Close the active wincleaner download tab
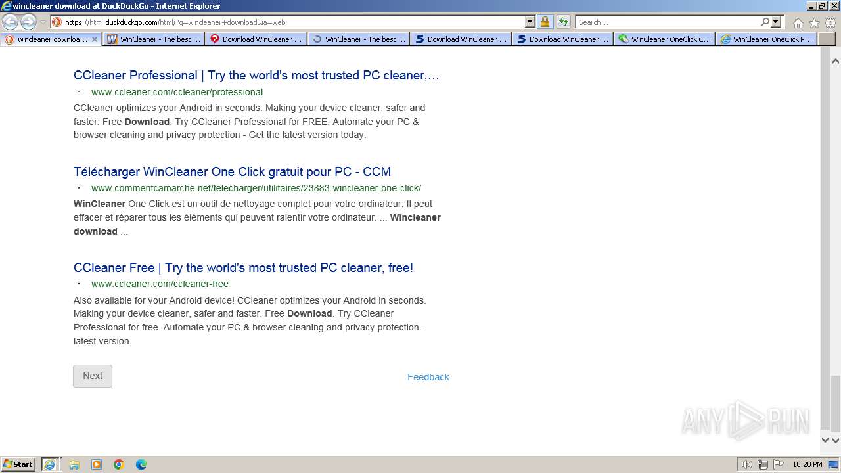This screenshot has height=473, width=841. pos(95,39)
